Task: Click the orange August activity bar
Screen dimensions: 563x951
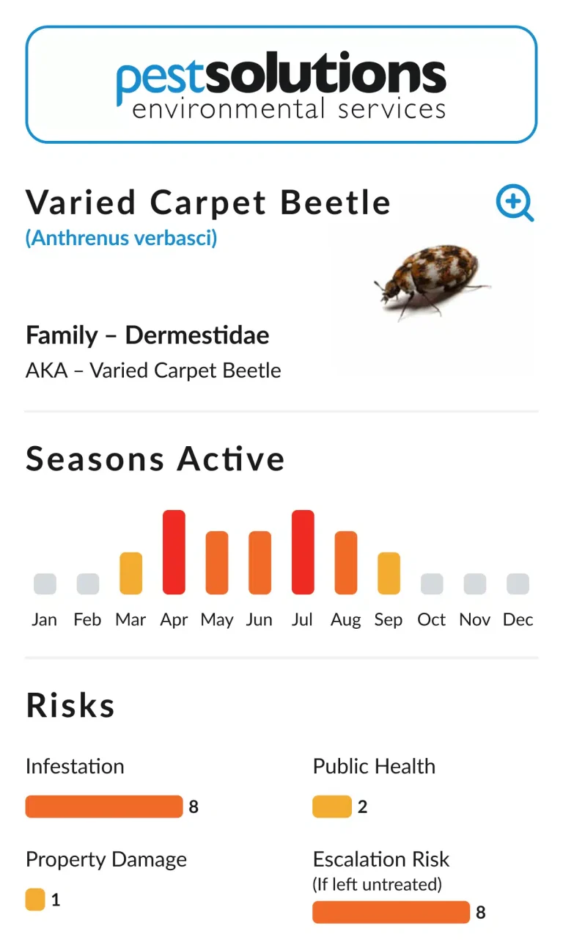Action: (346, 563)
